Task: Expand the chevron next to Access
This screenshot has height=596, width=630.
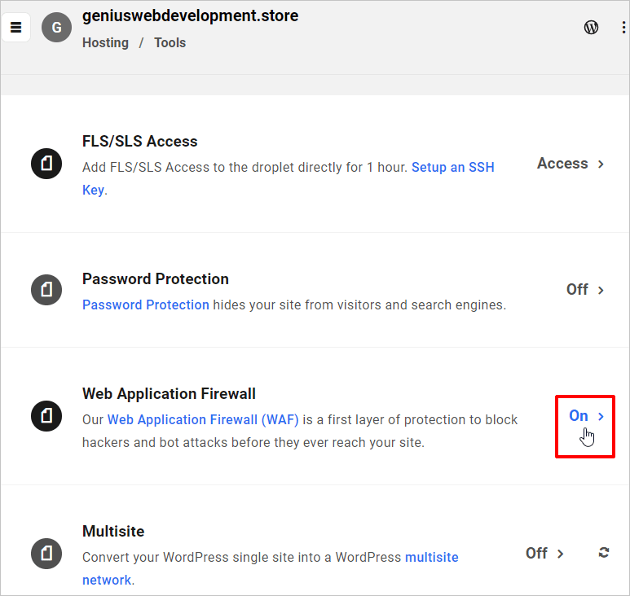Action: click(x=601, y=164)
